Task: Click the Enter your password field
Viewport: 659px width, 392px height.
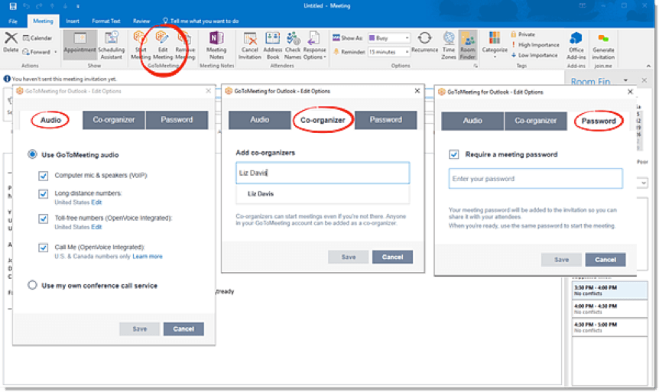Action: (535, 179)
